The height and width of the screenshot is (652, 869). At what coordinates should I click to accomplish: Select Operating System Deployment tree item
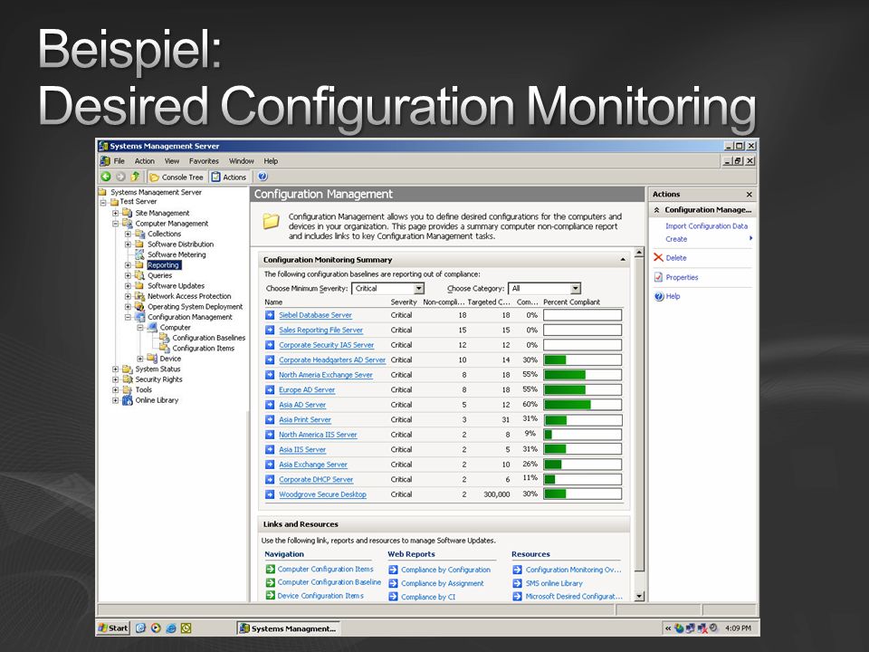[196, 307]
